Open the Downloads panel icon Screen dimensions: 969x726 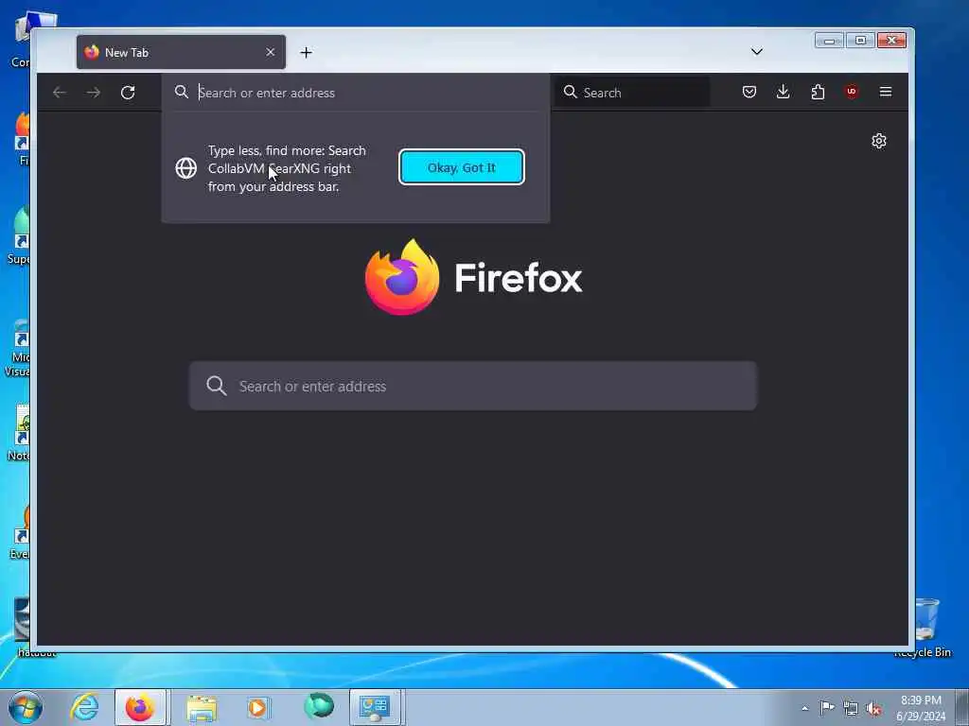click(x=783, y=92)
